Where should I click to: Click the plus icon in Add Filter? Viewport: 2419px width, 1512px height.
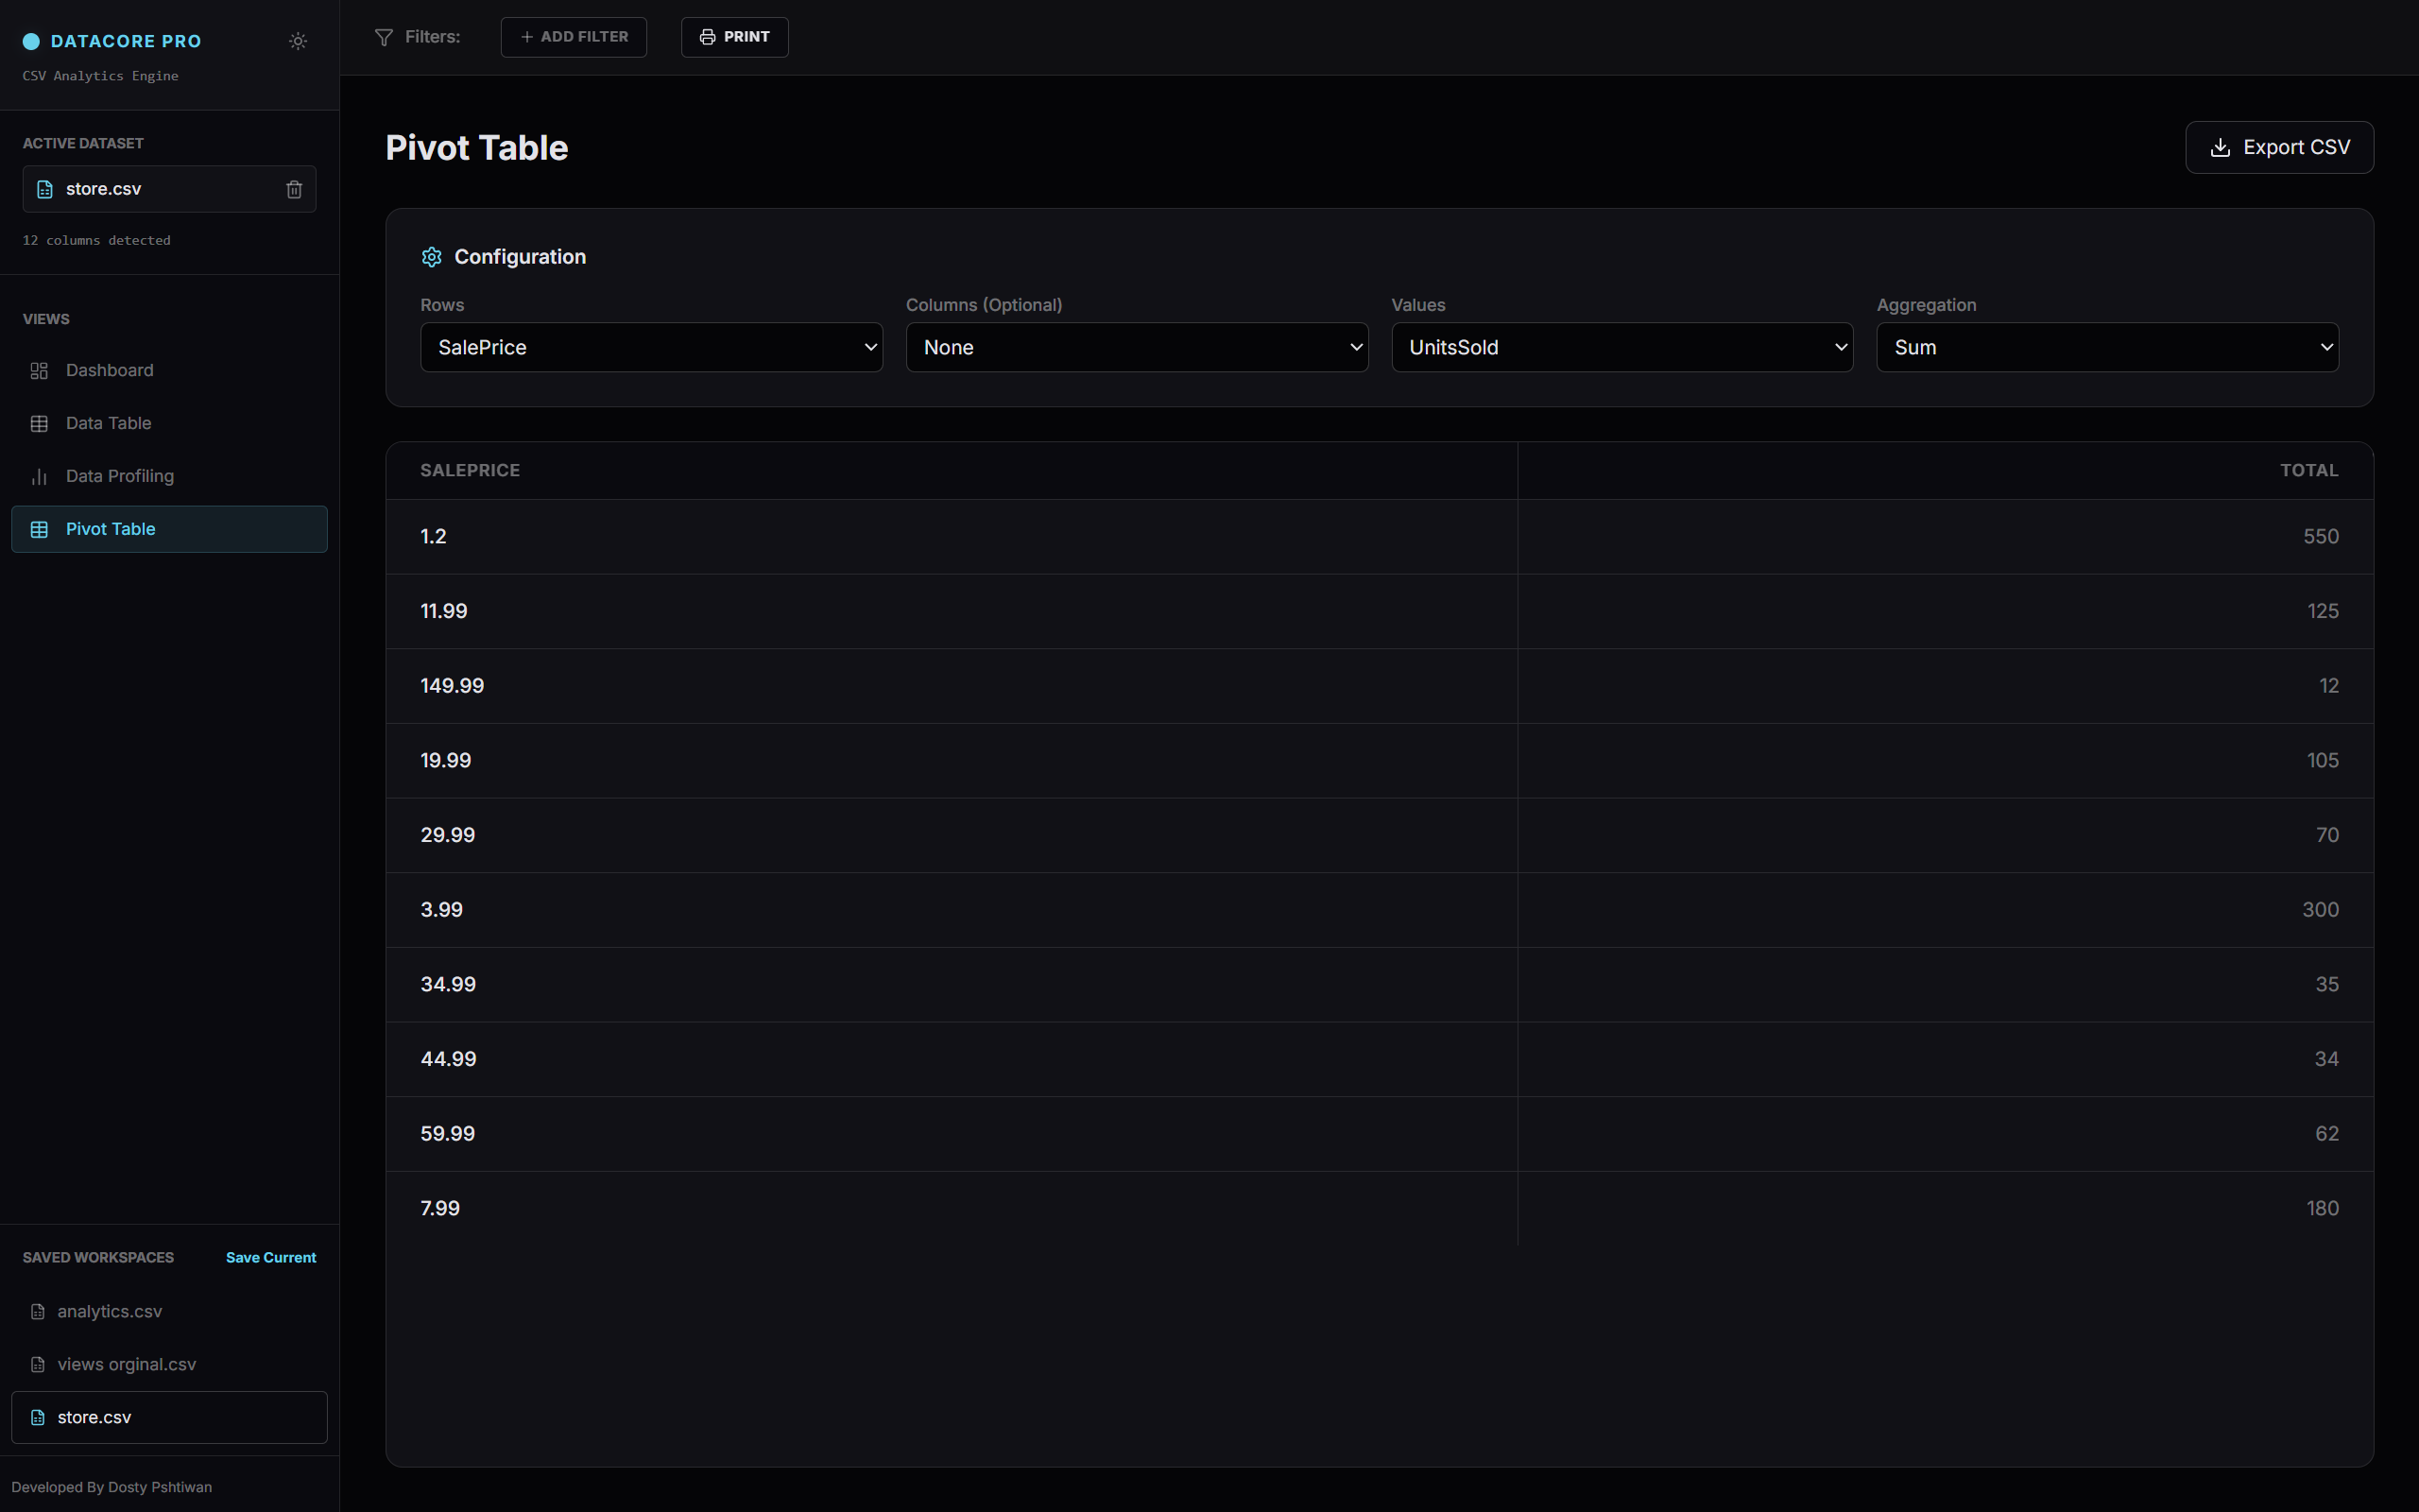tap(526, 37)
